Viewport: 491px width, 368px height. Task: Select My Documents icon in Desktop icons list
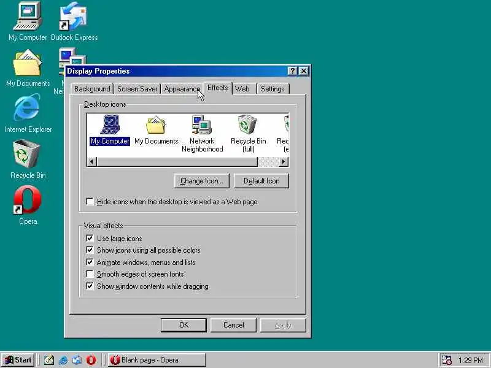pyautogui.click(x=156, y=130)
